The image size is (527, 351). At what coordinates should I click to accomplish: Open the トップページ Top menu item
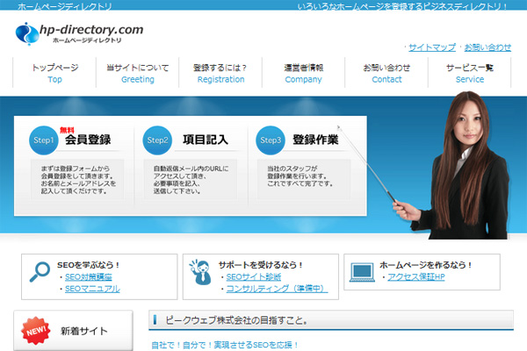click(x=54, y=73)
